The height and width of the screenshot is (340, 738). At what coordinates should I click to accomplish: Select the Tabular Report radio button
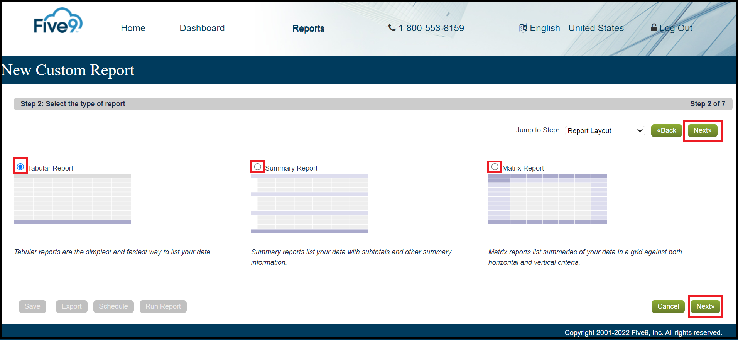(20, 167)
